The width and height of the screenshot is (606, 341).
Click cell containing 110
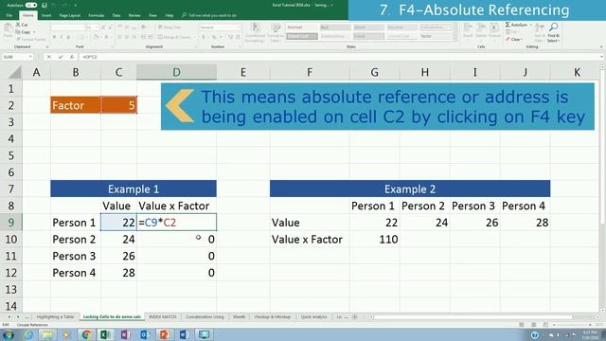pyautogui.click(x=375, y=240)
